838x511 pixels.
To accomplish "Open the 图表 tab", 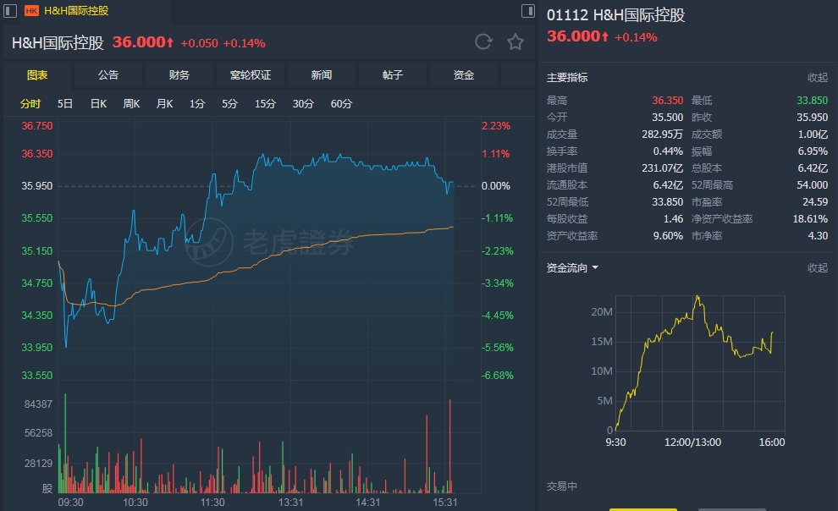I will 37,75.
